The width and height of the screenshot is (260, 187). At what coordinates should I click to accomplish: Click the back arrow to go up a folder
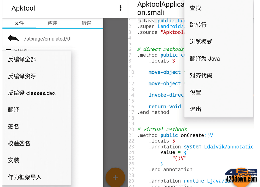[13, 39]
